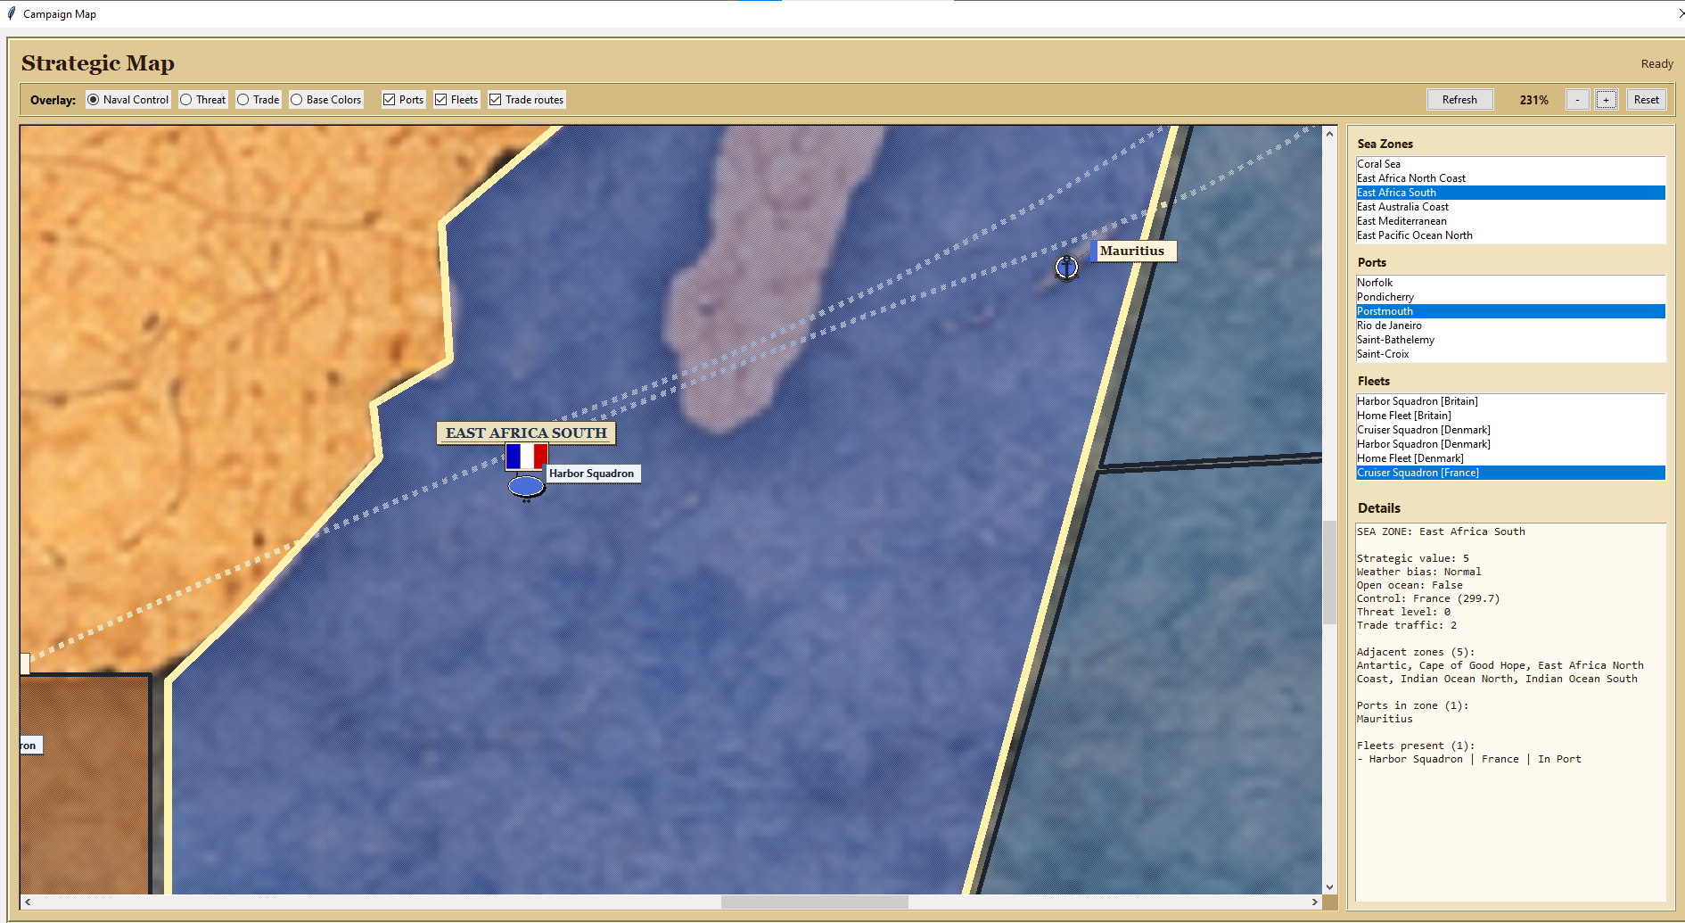
Task: Click the zoom in plus button
Action: tap(1606, 100)
